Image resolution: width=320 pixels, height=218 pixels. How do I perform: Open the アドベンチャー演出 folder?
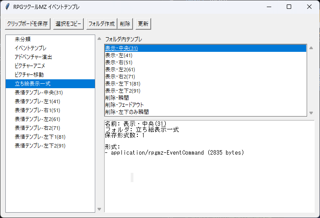pos(50,57)
